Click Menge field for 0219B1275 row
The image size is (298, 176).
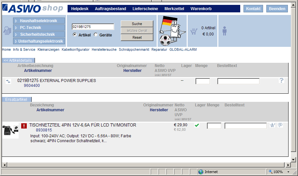coord(203,81)
